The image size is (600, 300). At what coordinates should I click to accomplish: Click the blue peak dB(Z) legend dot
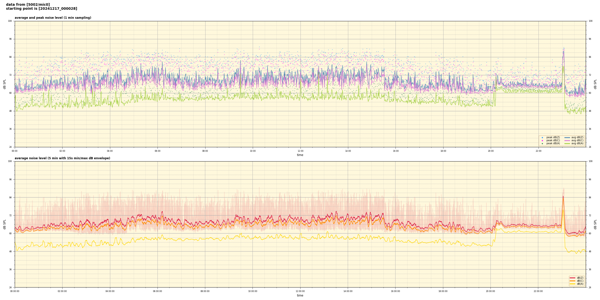pos(542,137)
